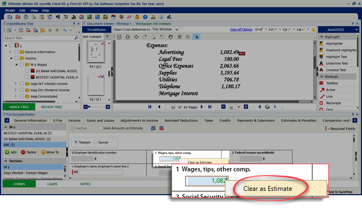Collapse the Highlight annotation section
362x211 pixels.
[322, 37]
